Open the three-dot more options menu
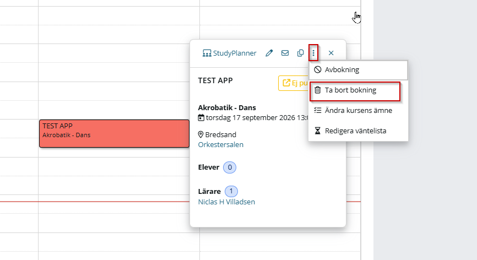This screenshot has height=260, width=477. click(313, 53)
